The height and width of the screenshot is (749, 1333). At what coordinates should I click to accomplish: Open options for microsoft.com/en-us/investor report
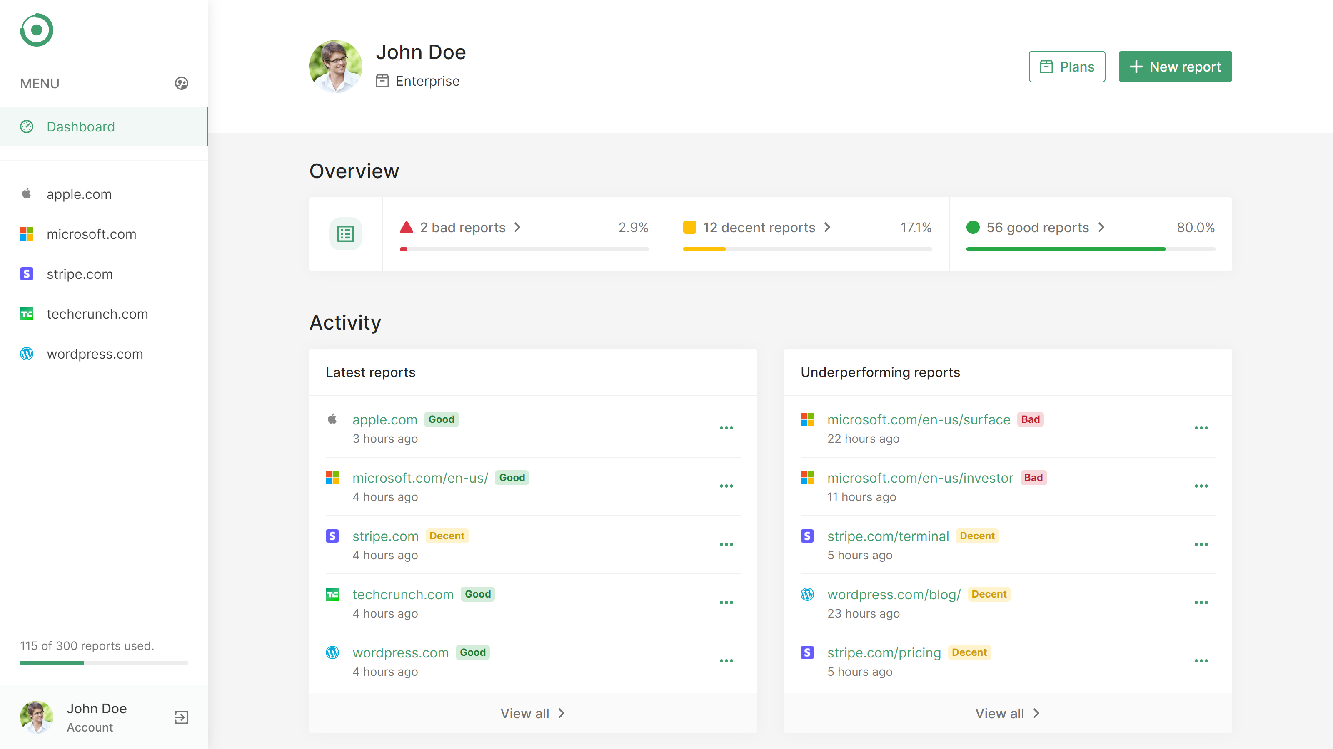click(x=1201, y=486)
